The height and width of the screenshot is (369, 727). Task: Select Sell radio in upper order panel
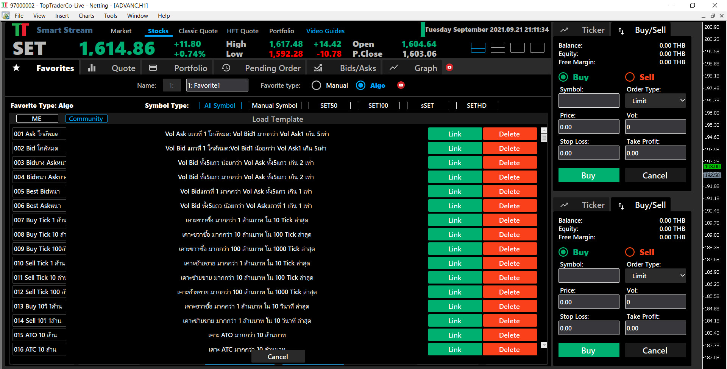[x=630, y=77]
